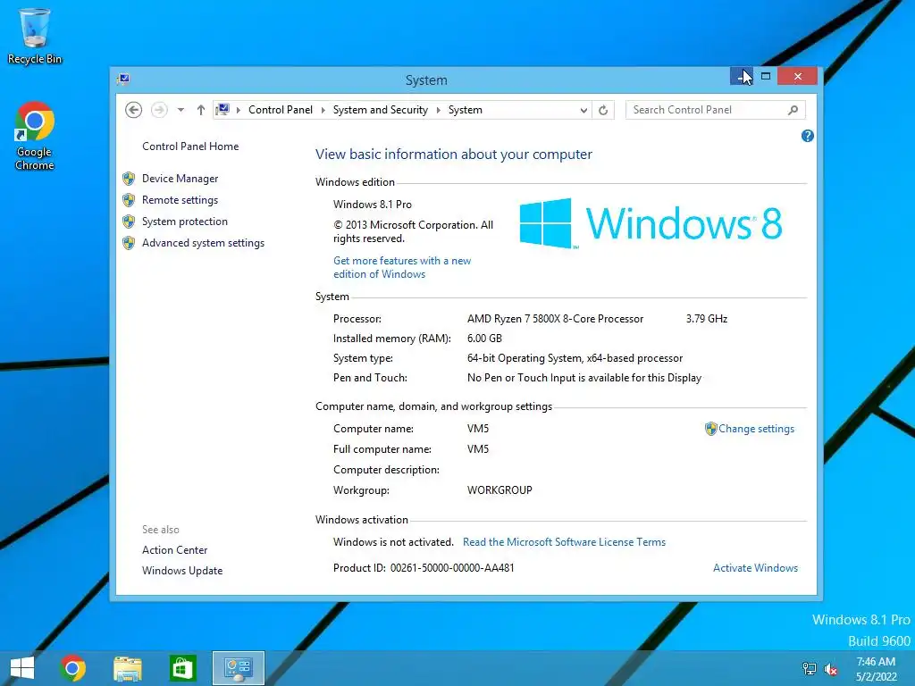This screenshot has width=915, height=686.
Task: Select the 6.00 GB installed memory value
Action: point(484,339)
